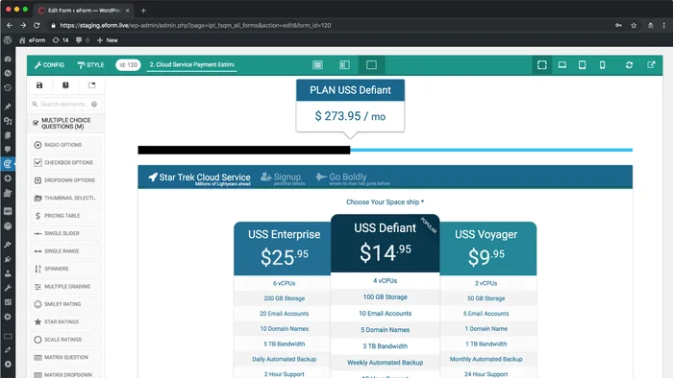
Task: Open the pin Posts sidebar icon
Action: [x=8, y=106]
